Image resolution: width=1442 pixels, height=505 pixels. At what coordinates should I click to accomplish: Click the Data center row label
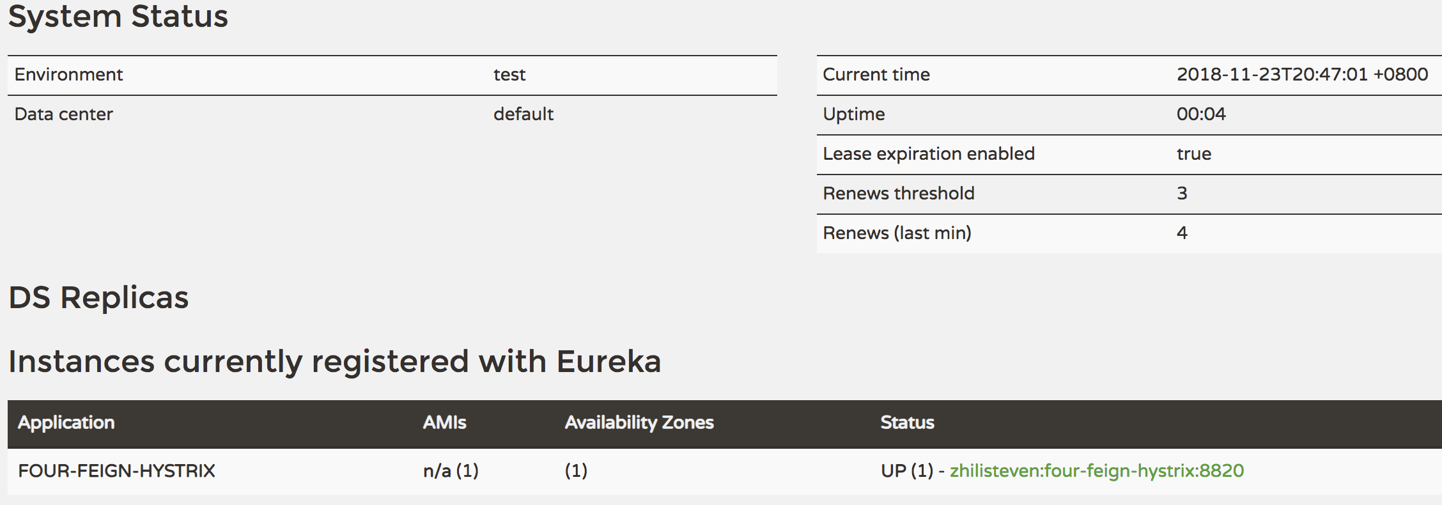tap(63, 114)
